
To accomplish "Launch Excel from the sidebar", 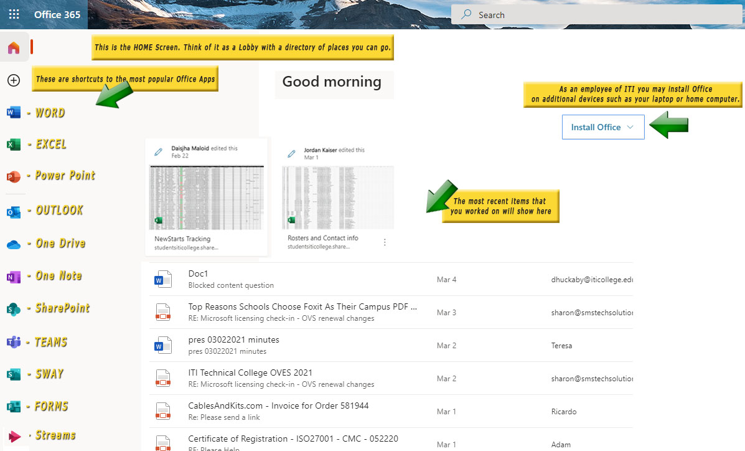I will (14, 145).
